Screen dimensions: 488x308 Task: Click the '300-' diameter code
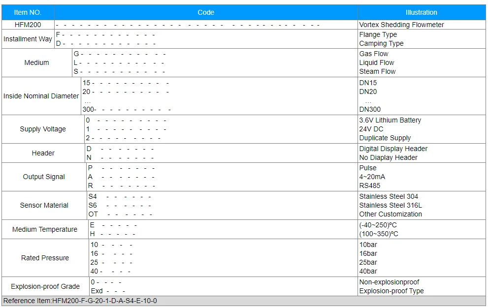[x=89, y=110]
